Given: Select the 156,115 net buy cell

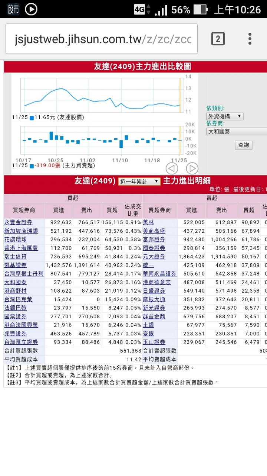Looking at the screenshot, I should 112,222.
